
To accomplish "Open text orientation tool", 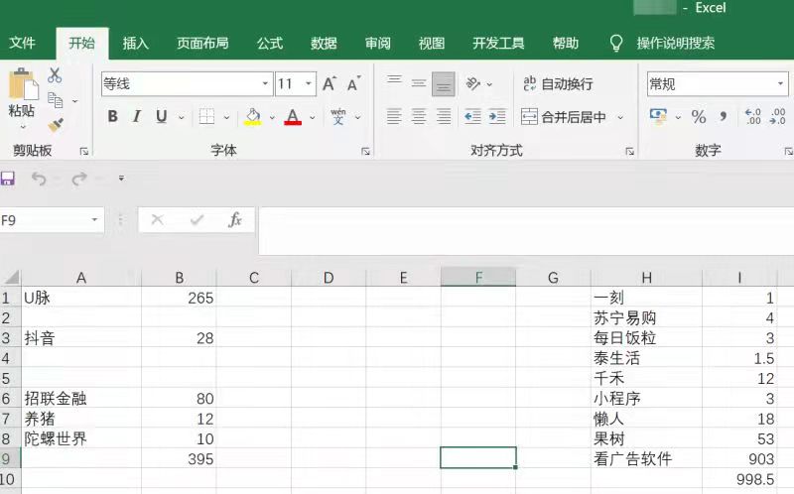I will coord(473,83).
